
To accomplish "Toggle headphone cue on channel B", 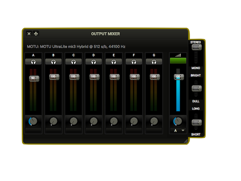I will coord(53,62).
